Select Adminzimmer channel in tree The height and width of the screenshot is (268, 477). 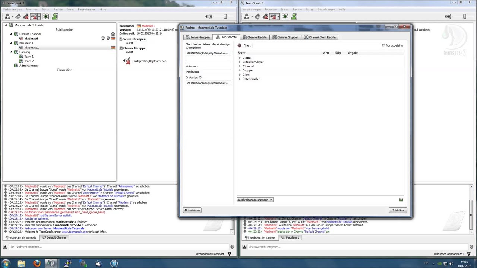point(29,66)
